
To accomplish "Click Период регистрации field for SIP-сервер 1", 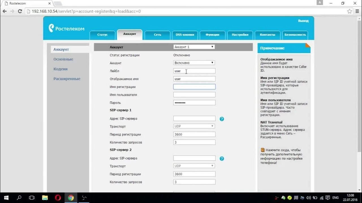I will [194, 134].
